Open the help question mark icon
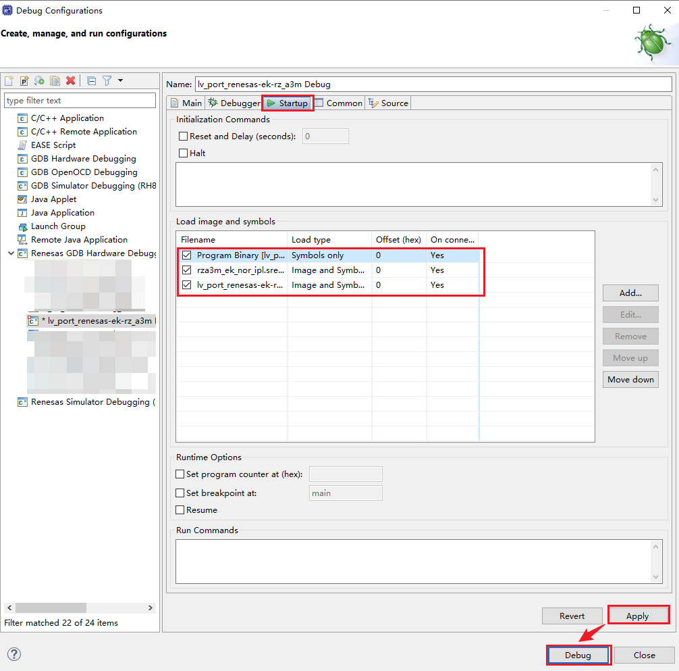 (x=13, y=653)
